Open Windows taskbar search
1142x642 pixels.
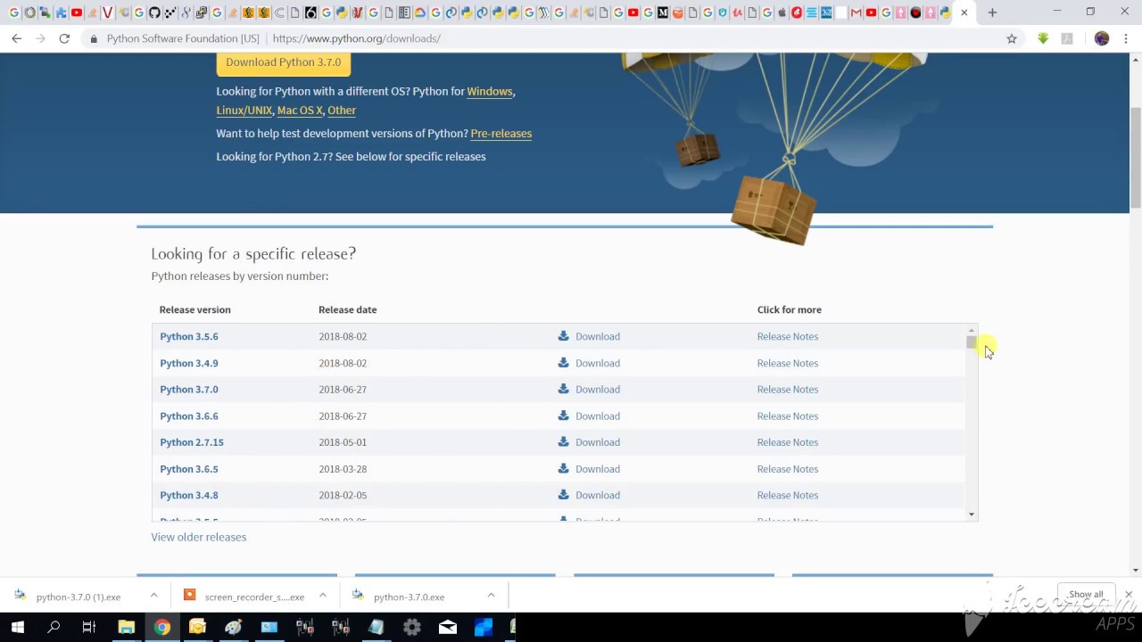coord(54,627)
